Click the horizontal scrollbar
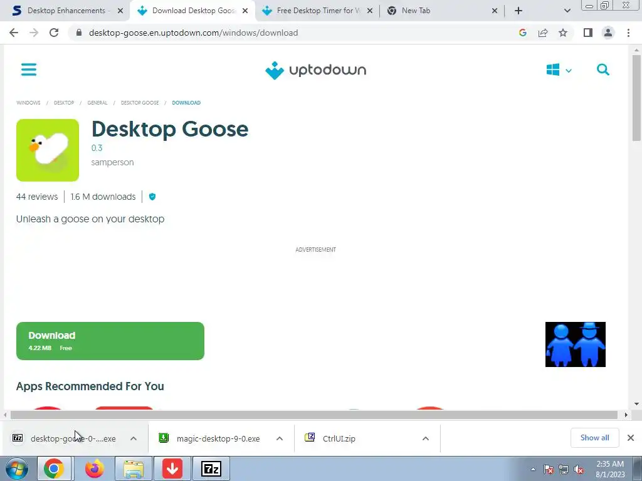This screenshot has width=642, height=481. (x=314, y=415)
